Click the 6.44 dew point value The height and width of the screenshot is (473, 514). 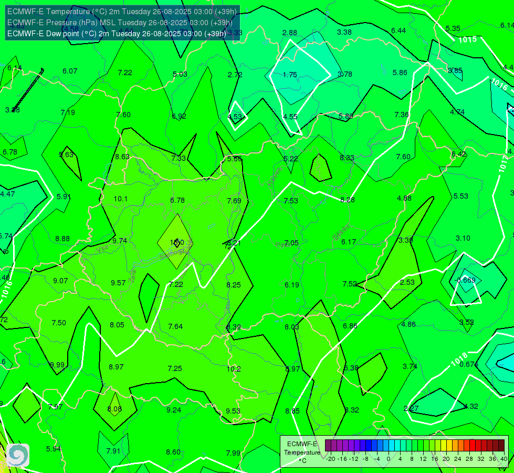[x=398, y=30]
